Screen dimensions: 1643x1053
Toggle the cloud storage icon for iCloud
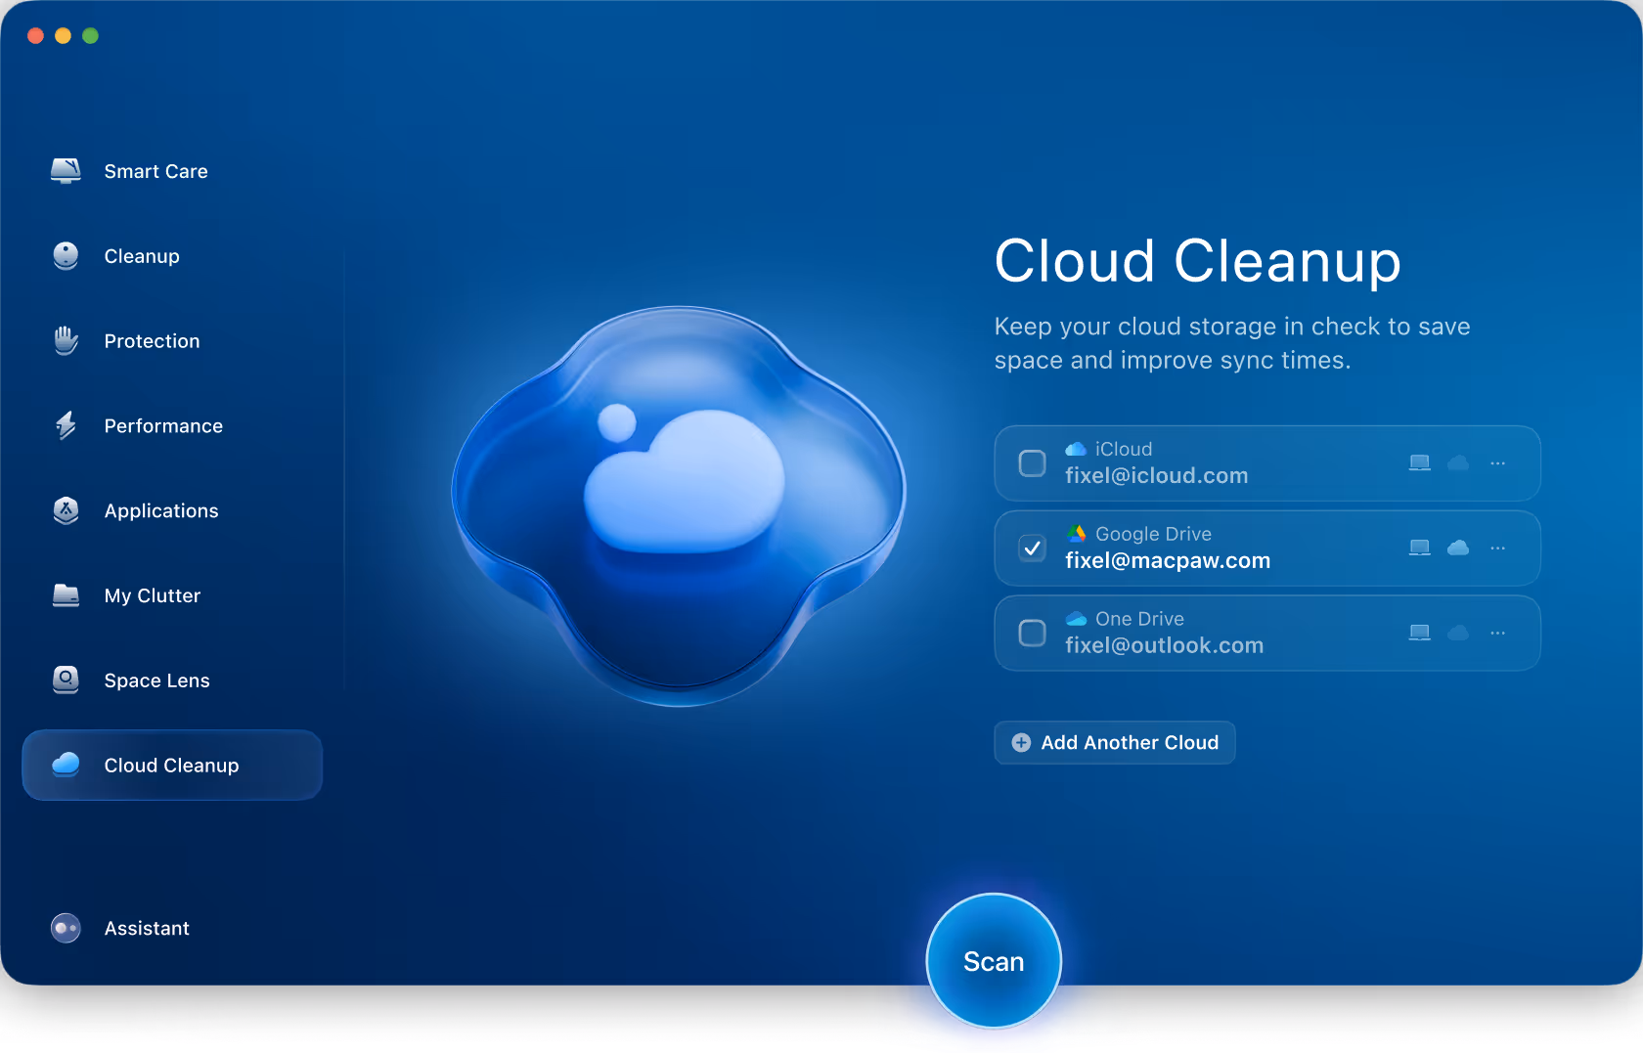[1458, 463]
